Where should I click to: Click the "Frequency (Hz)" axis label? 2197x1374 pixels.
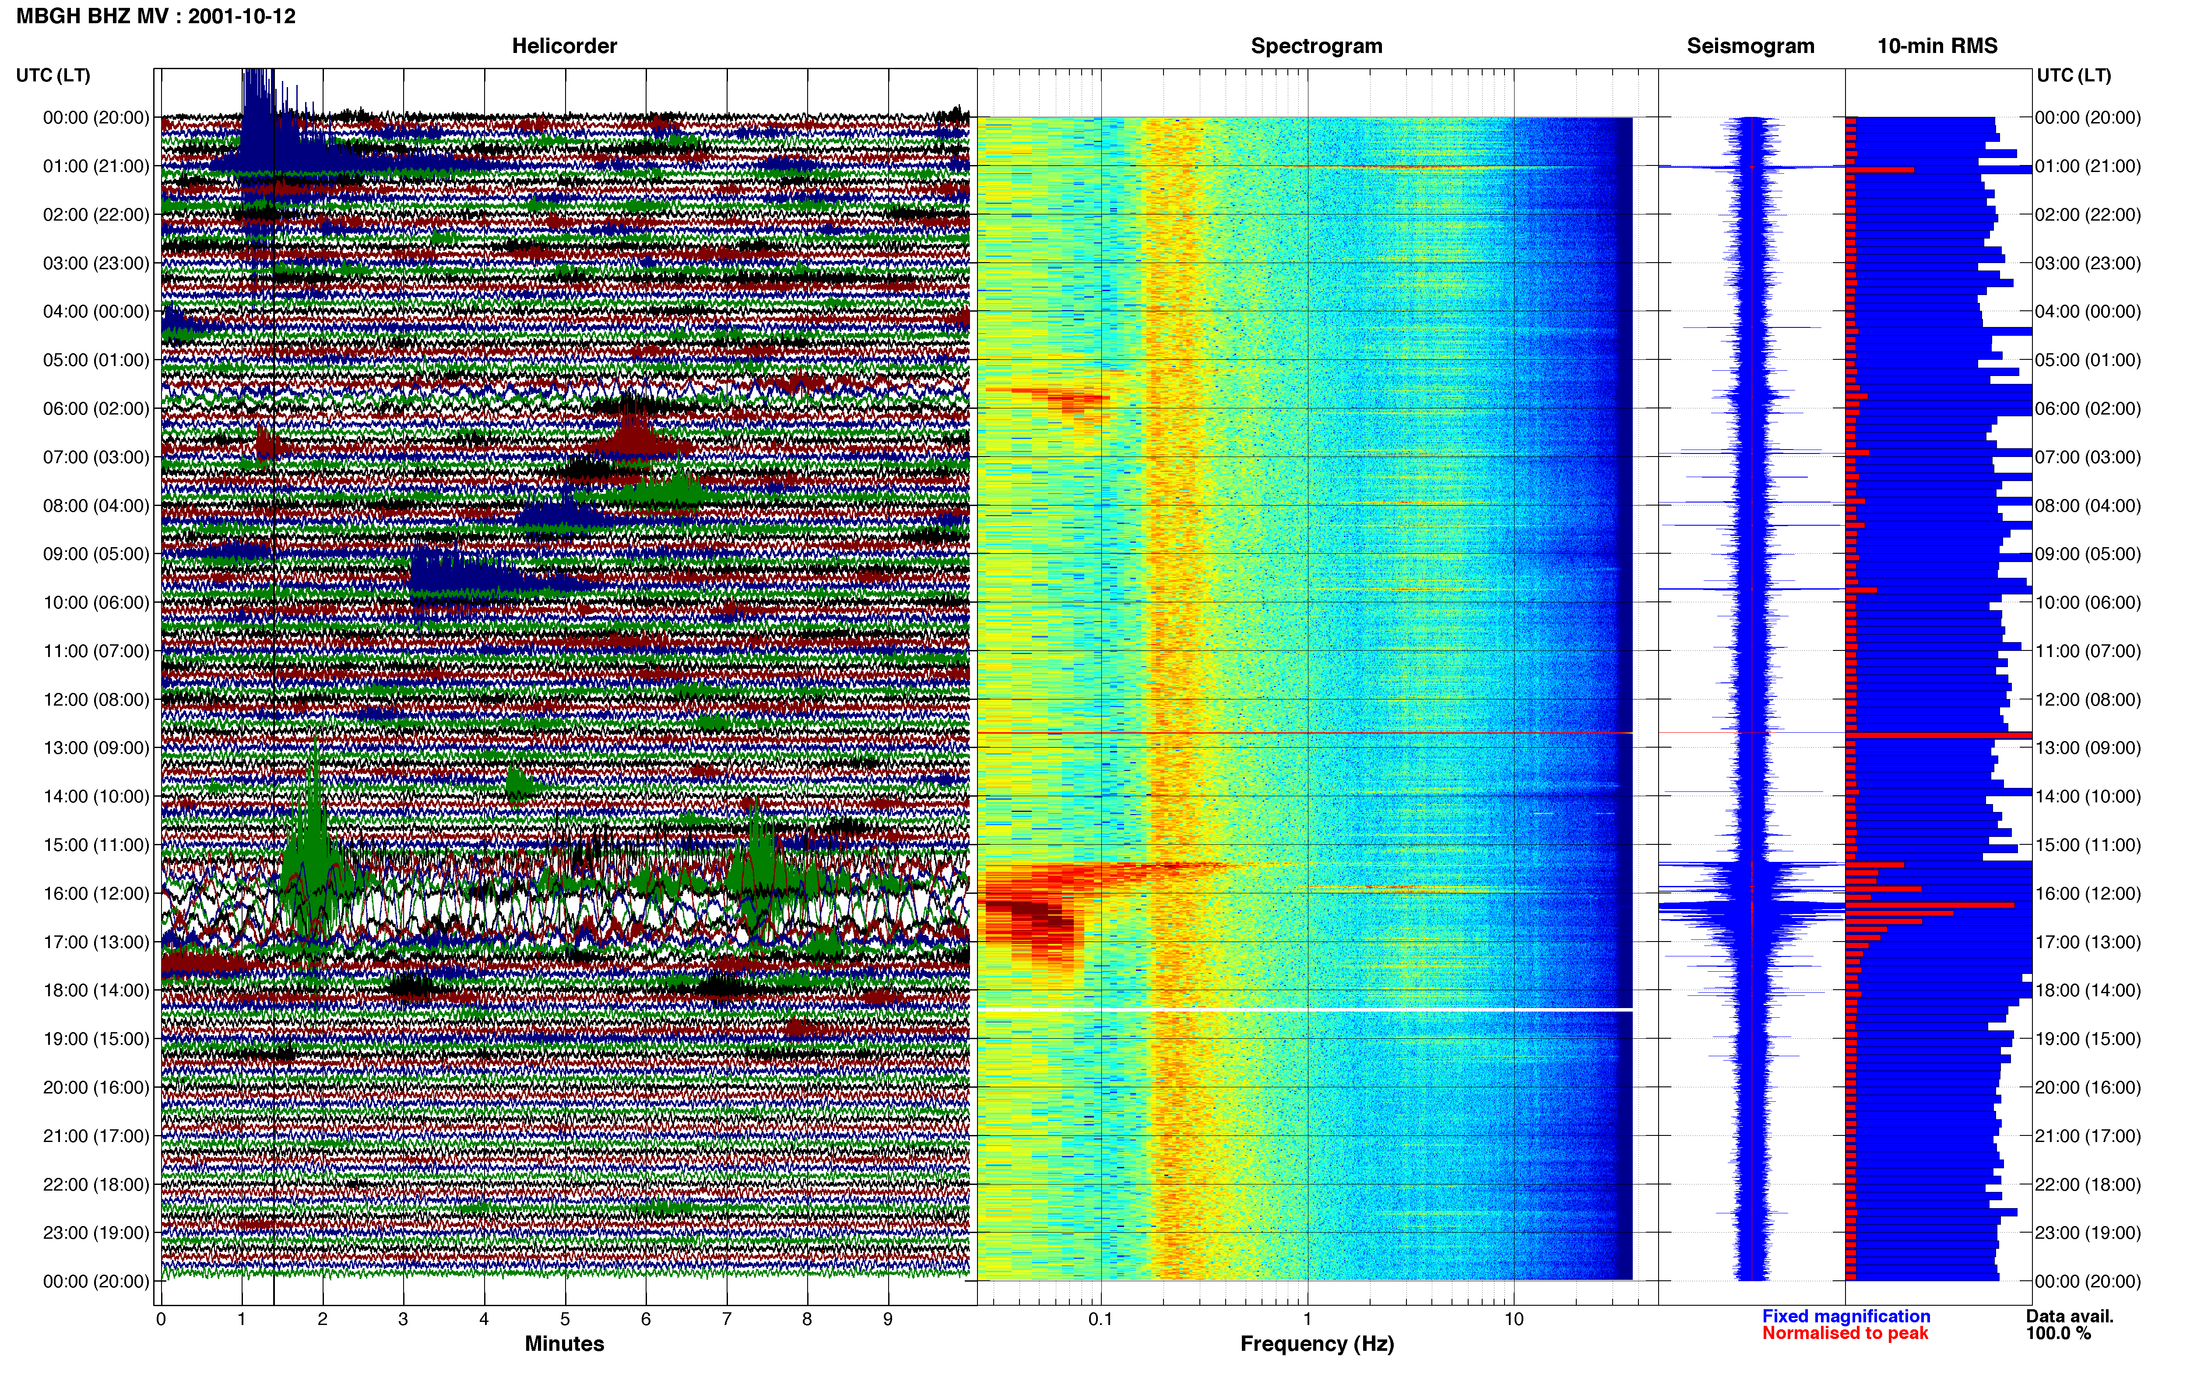pos(1317,1343)
